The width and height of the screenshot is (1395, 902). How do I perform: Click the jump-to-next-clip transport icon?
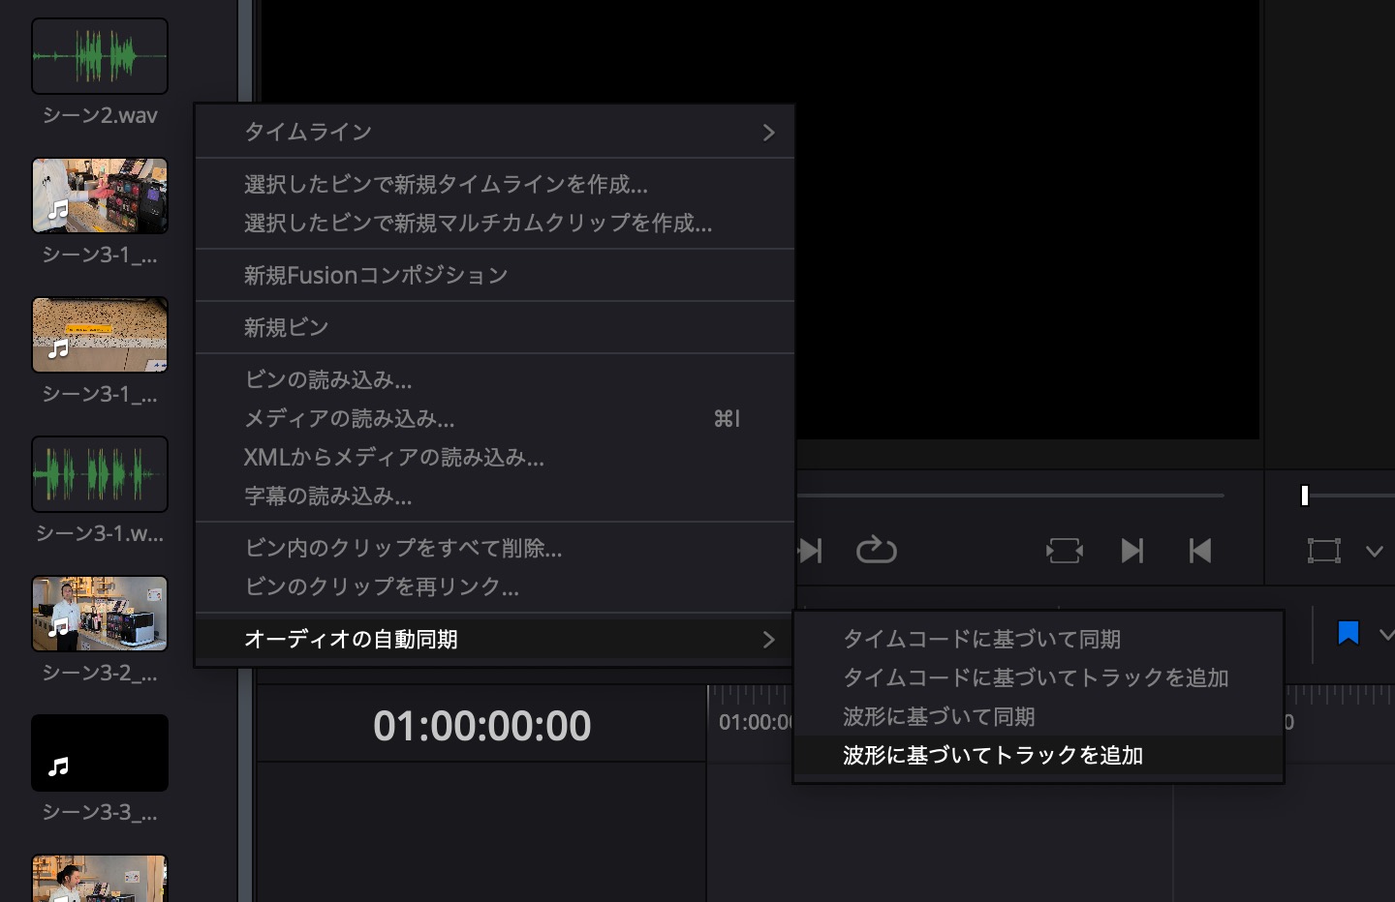(x=1133, y=550)
